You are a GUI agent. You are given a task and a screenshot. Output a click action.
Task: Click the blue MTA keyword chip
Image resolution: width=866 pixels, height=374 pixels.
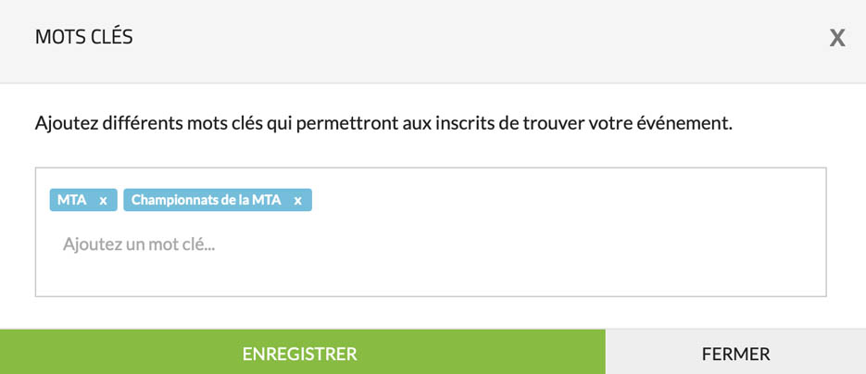point(72,200)
